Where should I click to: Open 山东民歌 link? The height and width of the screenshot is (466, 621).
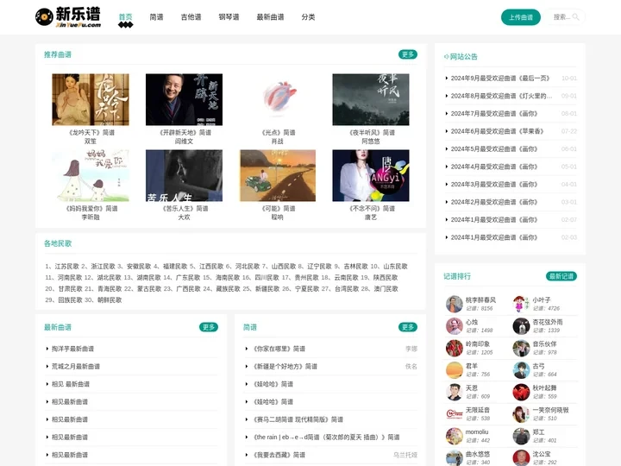tap(395, 267)
